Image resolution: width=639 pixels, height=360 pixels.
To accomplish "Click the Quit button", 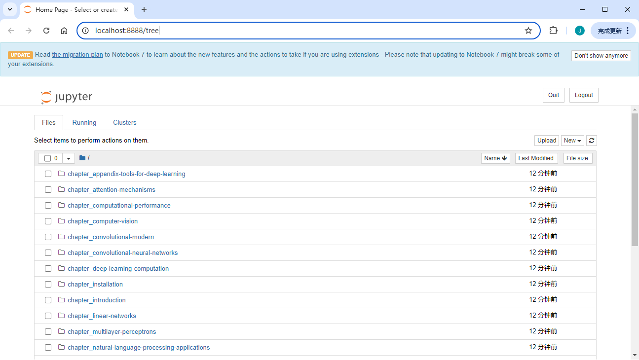I will (554, 95).
